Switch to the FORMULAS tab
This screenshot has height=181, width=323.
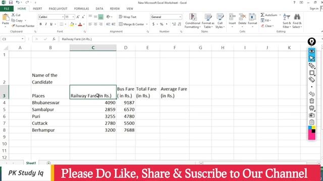(81, 9)
